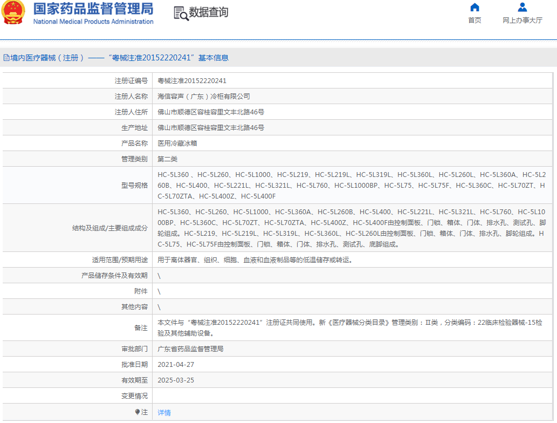
Task: Click the National Medical Products Administration subtitle
Action: 93,22
